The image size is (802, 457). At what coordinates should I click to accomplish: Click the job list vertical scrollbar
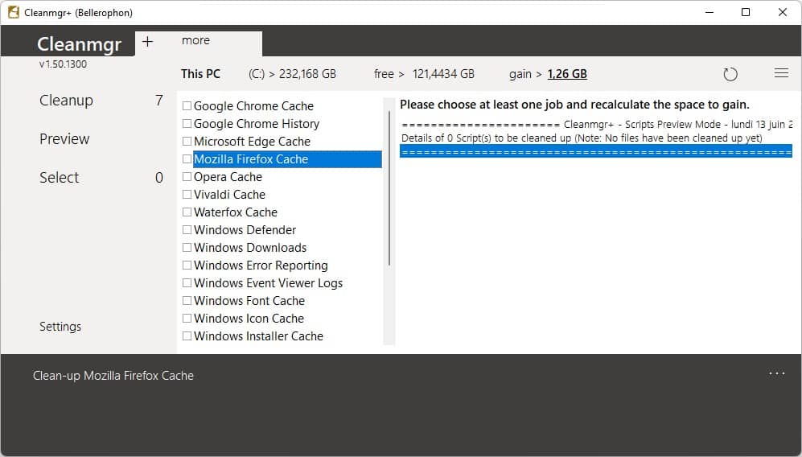(389, 188)
